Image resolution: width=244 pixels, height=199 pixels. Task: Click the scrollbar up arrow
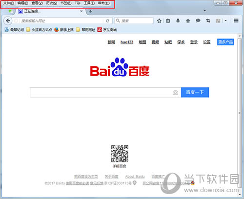pyautogui.click(x=240, y=36)
